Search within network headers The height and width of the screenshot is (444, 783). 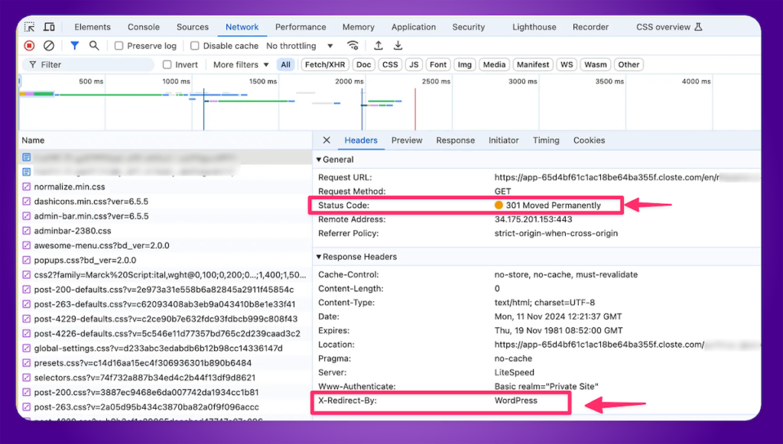point(93,45)
